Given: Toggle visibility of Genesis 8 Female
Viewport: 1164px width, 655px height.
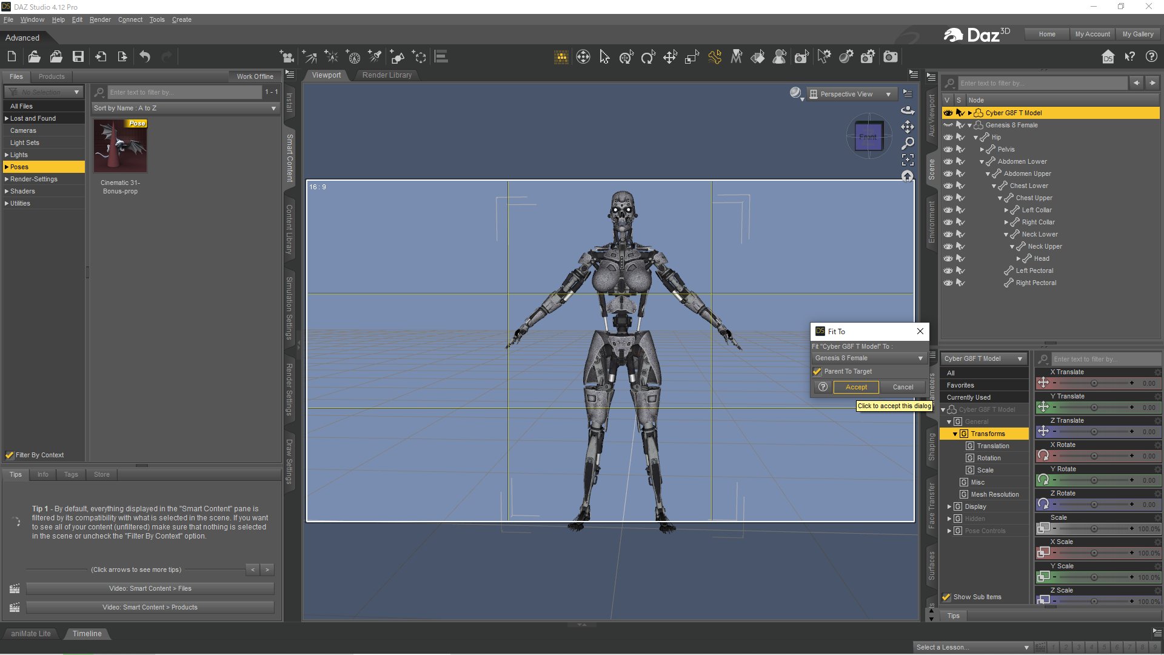Looking at the screenshot, I should [948, 125].
